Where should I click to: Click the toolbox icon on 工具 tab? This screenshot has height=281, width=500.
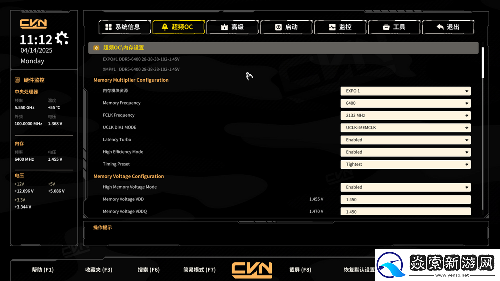coord(386,27)
